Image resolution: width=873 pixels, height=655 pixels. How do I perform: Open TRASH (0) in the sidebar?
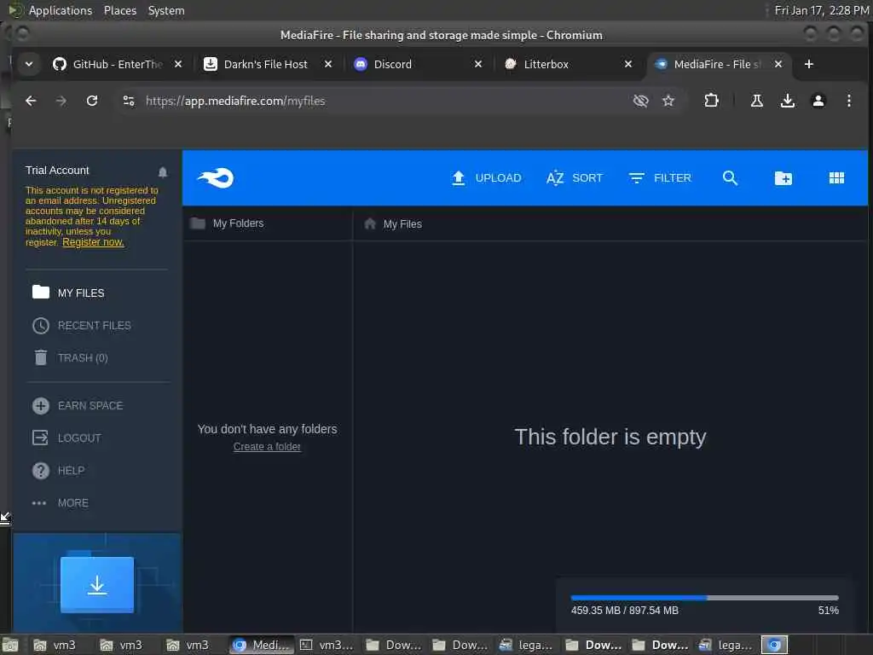tap(70, 357)
